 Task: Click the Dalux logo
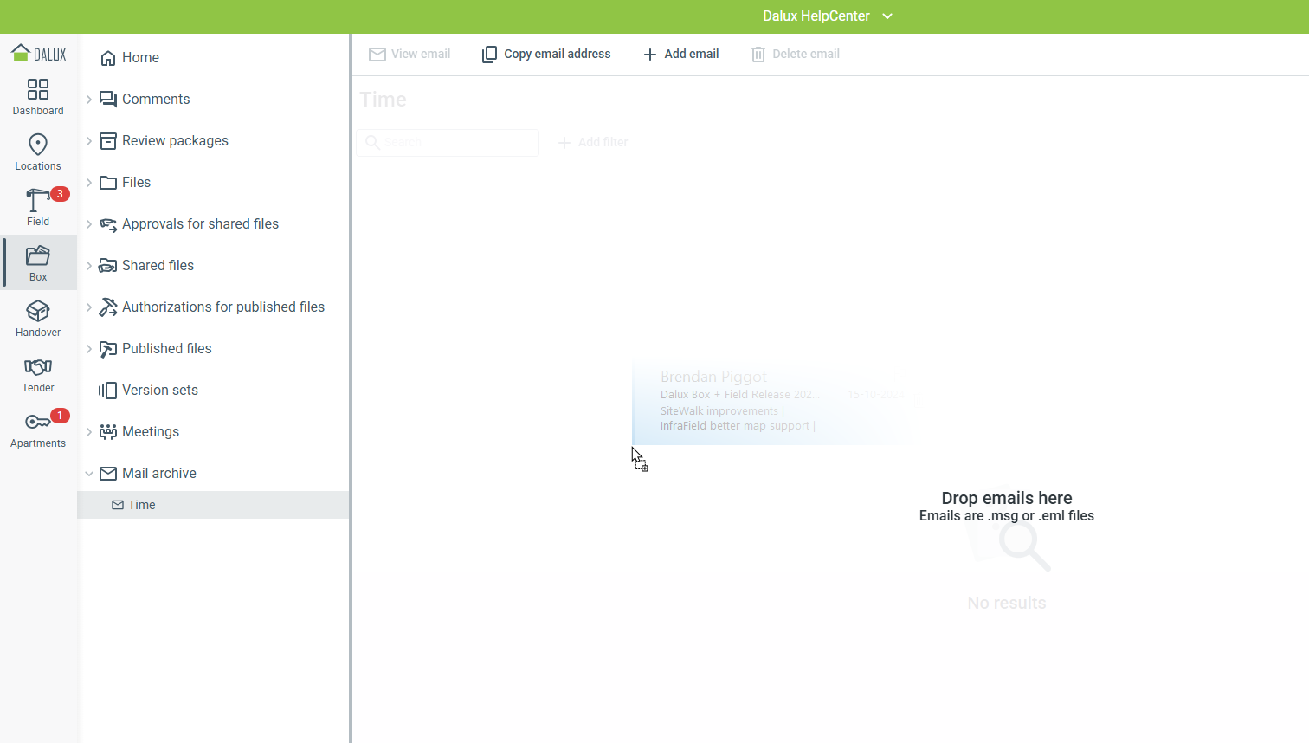click(x=38, y=54)
